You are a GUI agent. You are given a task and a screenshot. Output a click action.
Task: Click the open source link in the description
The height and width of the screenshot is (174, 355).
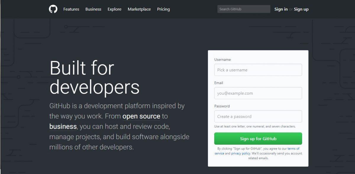pos(141,116)
